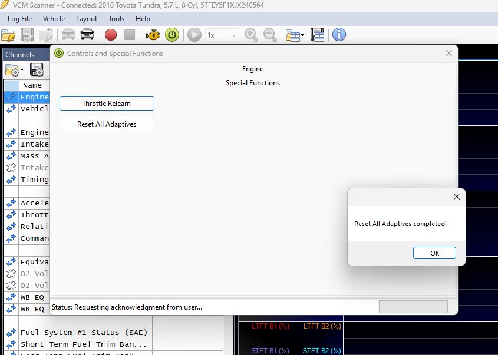
Task: Click the Channels panel title
Action: (x=19, y=55)
